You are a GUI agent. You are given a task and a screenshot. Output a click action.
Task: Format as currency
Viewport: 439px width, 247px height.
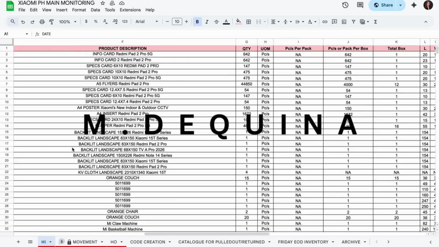86,21
